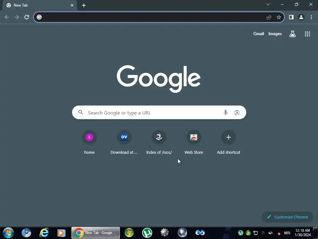The height and width of the screenshot is (239, 318).
Task: Search by image with the Lens icon
Action: click(237, 112)
